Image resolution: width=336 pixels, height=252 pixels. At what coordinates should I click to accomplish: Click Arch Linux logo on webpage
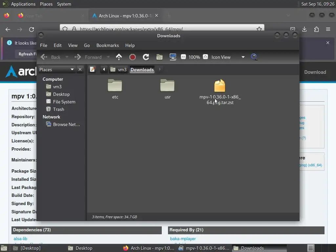click(20, 71)
